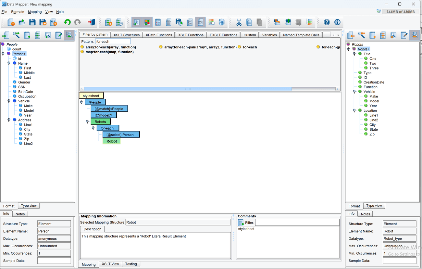Collapse the Robot+ node in Robots tree
The image size is (422, 269).
348,49
